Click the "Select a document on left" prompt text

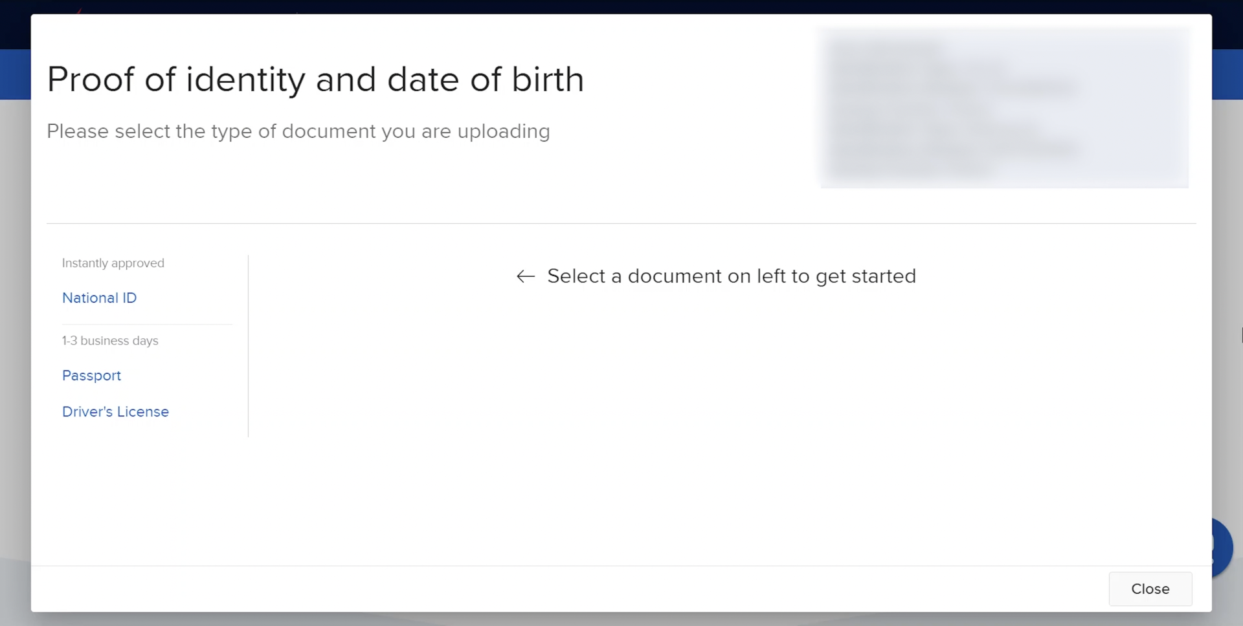point(731,277)
